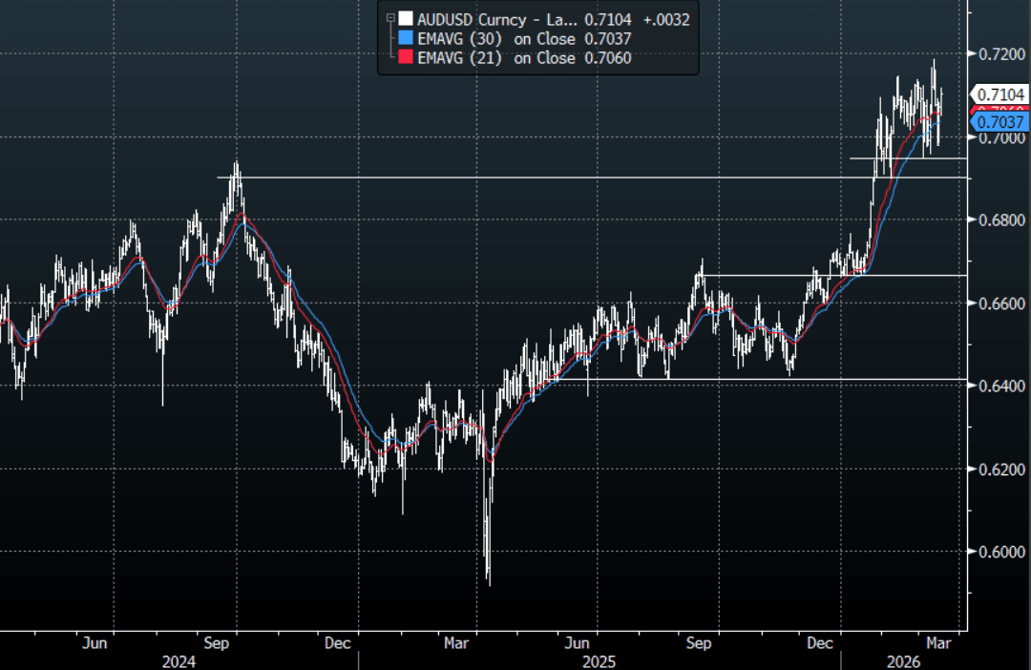The height and width of the screenshot is (670, 1031).
Task: Click the 0.6000 price axis label
Action: pos(998,552)
